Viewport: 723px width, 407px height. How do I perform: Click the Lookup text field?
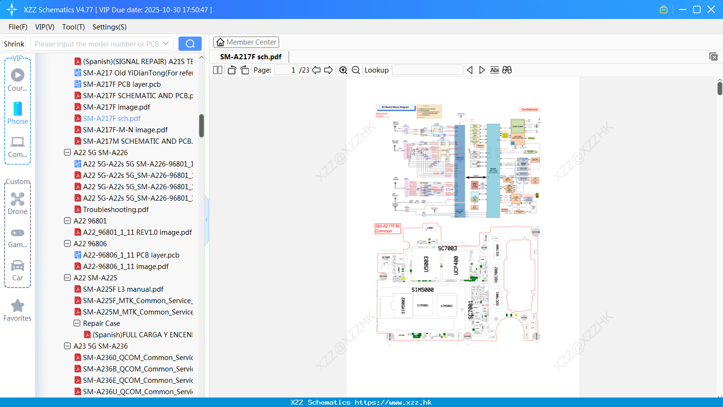pos(427,70)
